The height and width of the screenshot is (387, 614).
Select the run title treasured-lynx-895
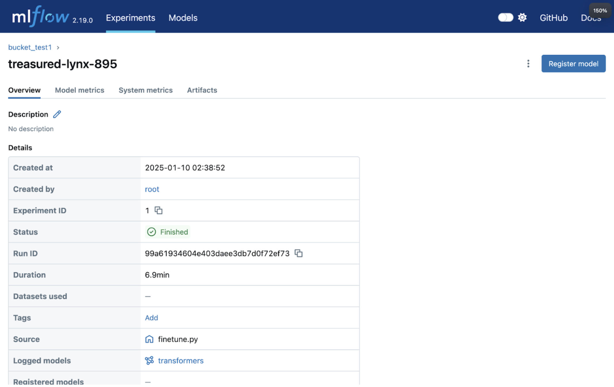point(62,64)
